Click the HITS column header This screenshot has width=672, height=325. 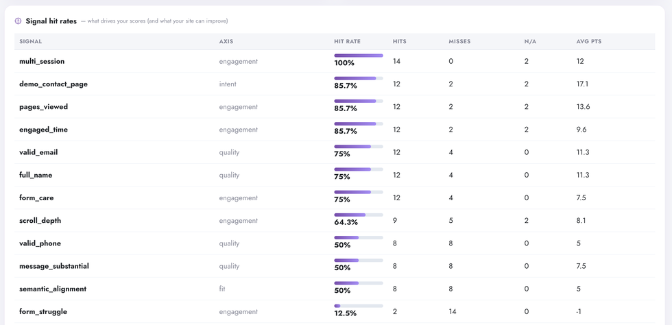(399, 42)
